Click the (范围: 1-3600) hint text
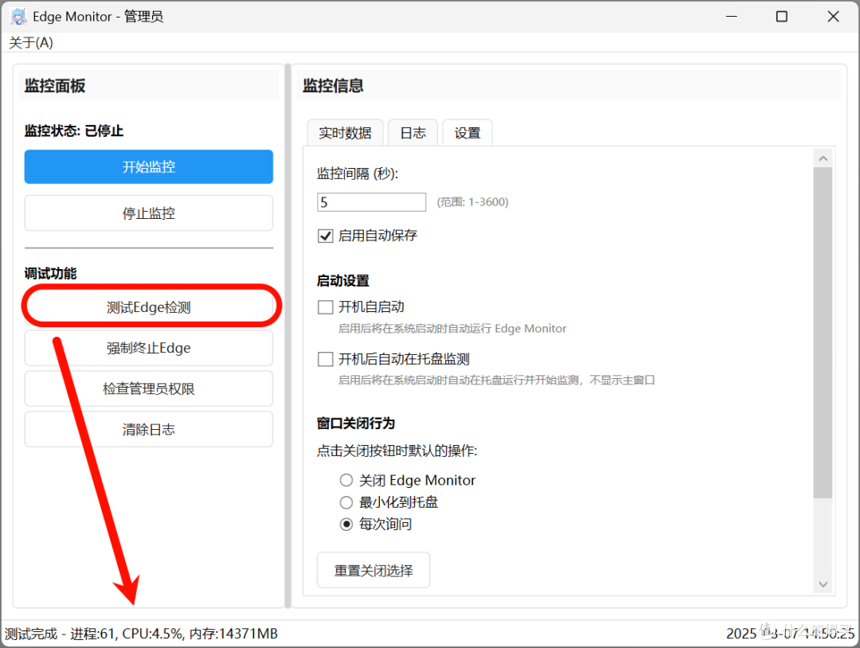 click(473, 202)
